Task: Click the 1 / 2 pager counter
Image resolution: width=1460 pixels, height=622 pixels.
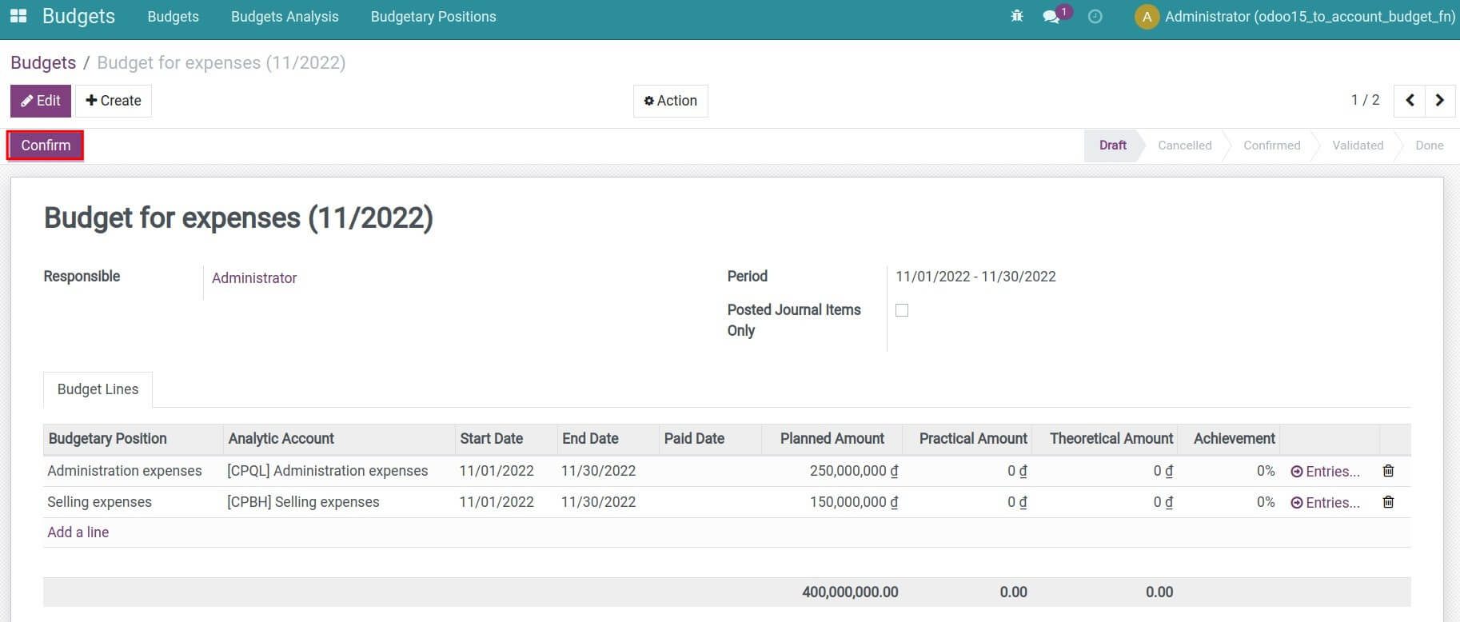Action: click(x=1365, y=100)
